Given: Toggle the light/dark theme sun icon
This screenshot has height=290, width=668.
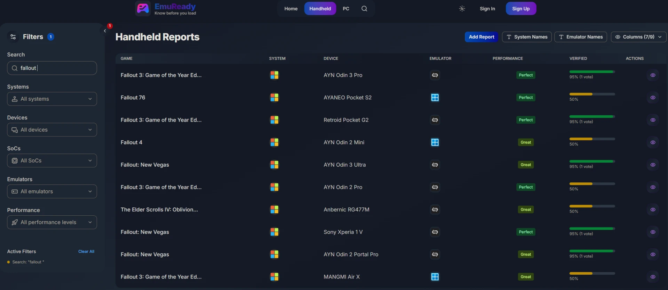Looking at the screenshot, I should 462,9.
